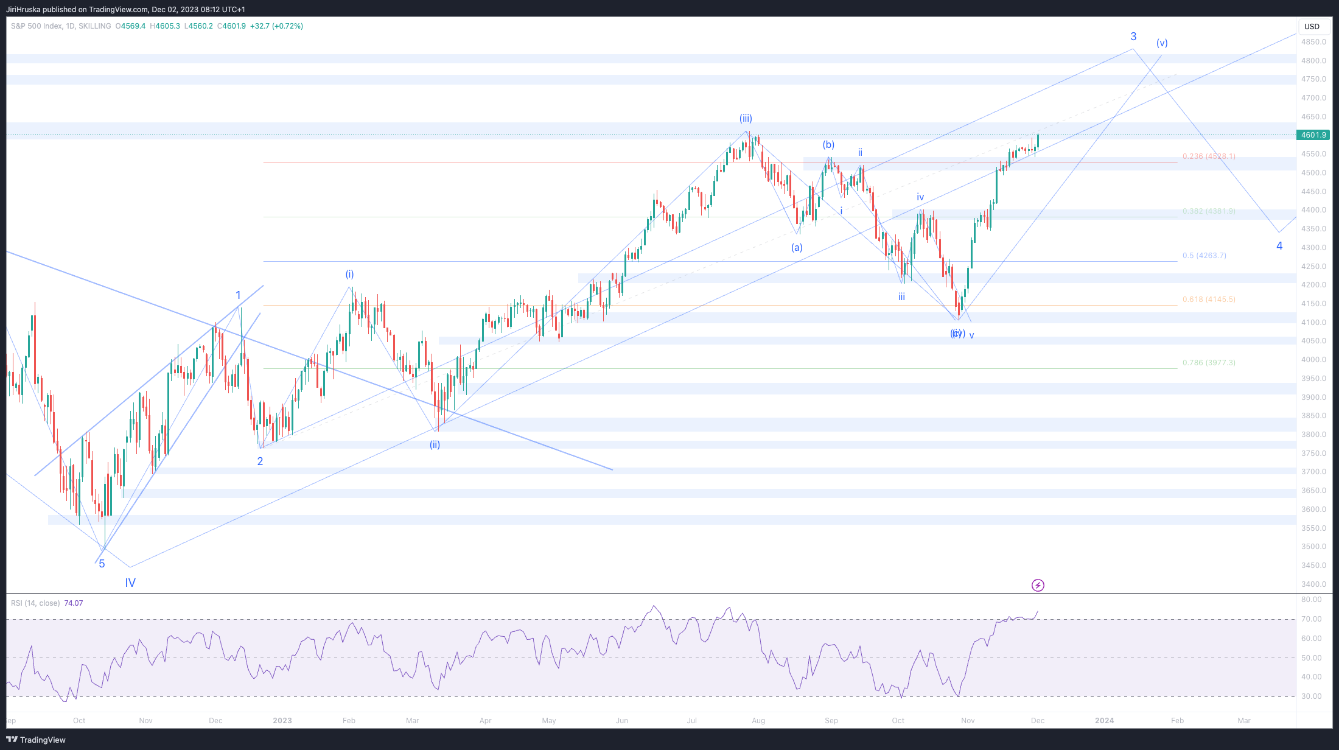Select the (v) wave projection label
Viewport: 1339px width, 750px height.
click(x=1162, y=43)
